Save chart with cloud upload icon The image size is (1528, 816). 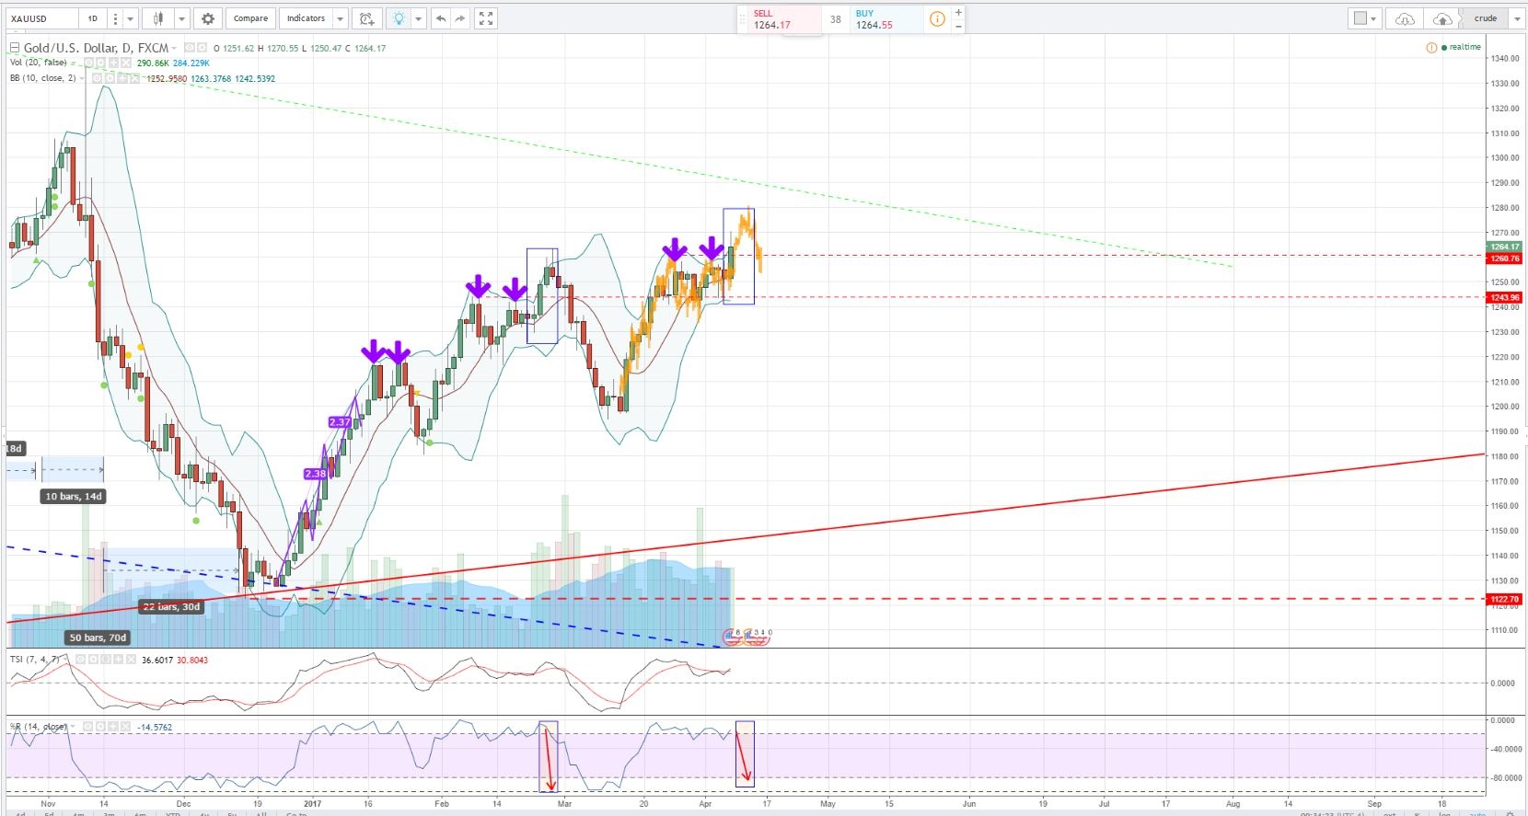point(1442,18)
